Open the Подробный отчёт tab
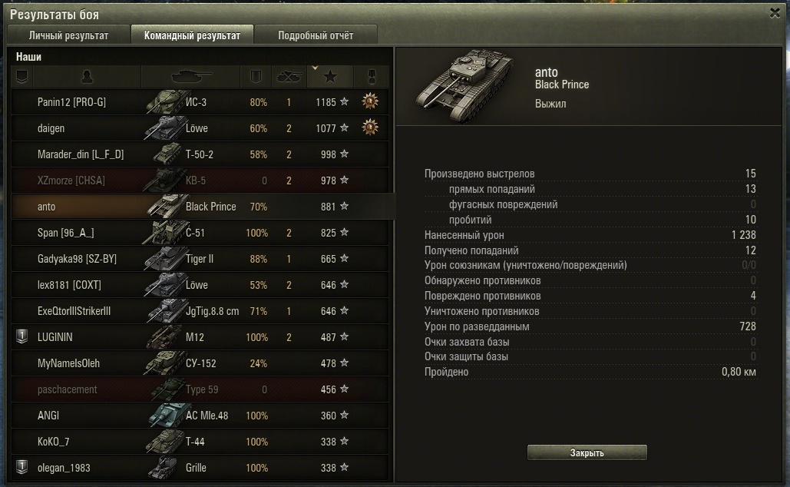This screenshot has height=487, width=790. tap(316, 35)
